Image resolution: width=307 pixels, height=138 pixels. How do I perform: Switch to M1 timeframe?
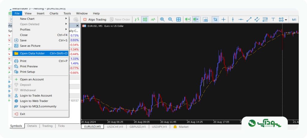(x=294, y=19)
